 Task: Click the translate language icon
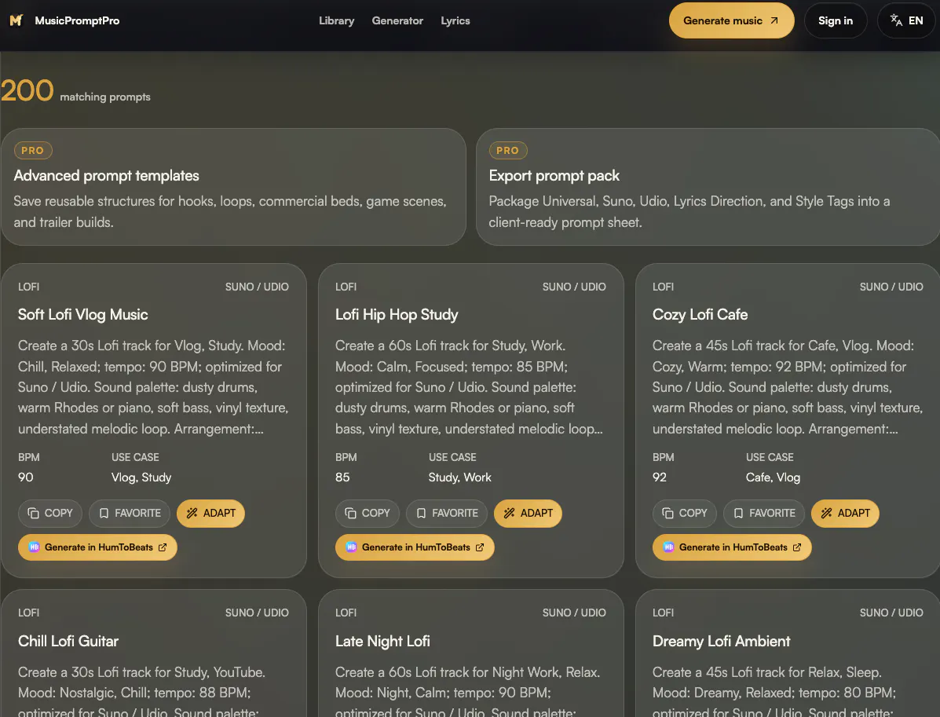tap(896, 20)
